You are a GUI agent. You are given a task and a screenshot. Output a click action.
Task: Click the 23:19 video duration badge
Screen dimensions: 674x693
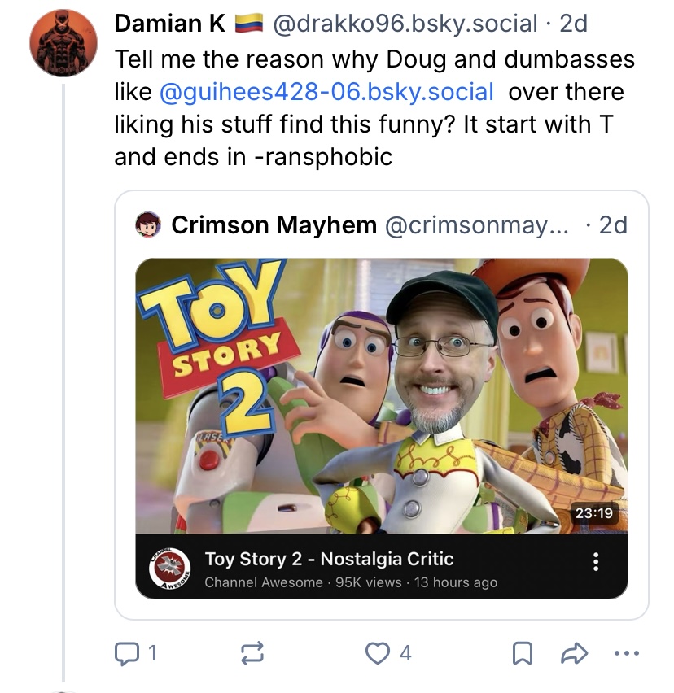point(594,513)
